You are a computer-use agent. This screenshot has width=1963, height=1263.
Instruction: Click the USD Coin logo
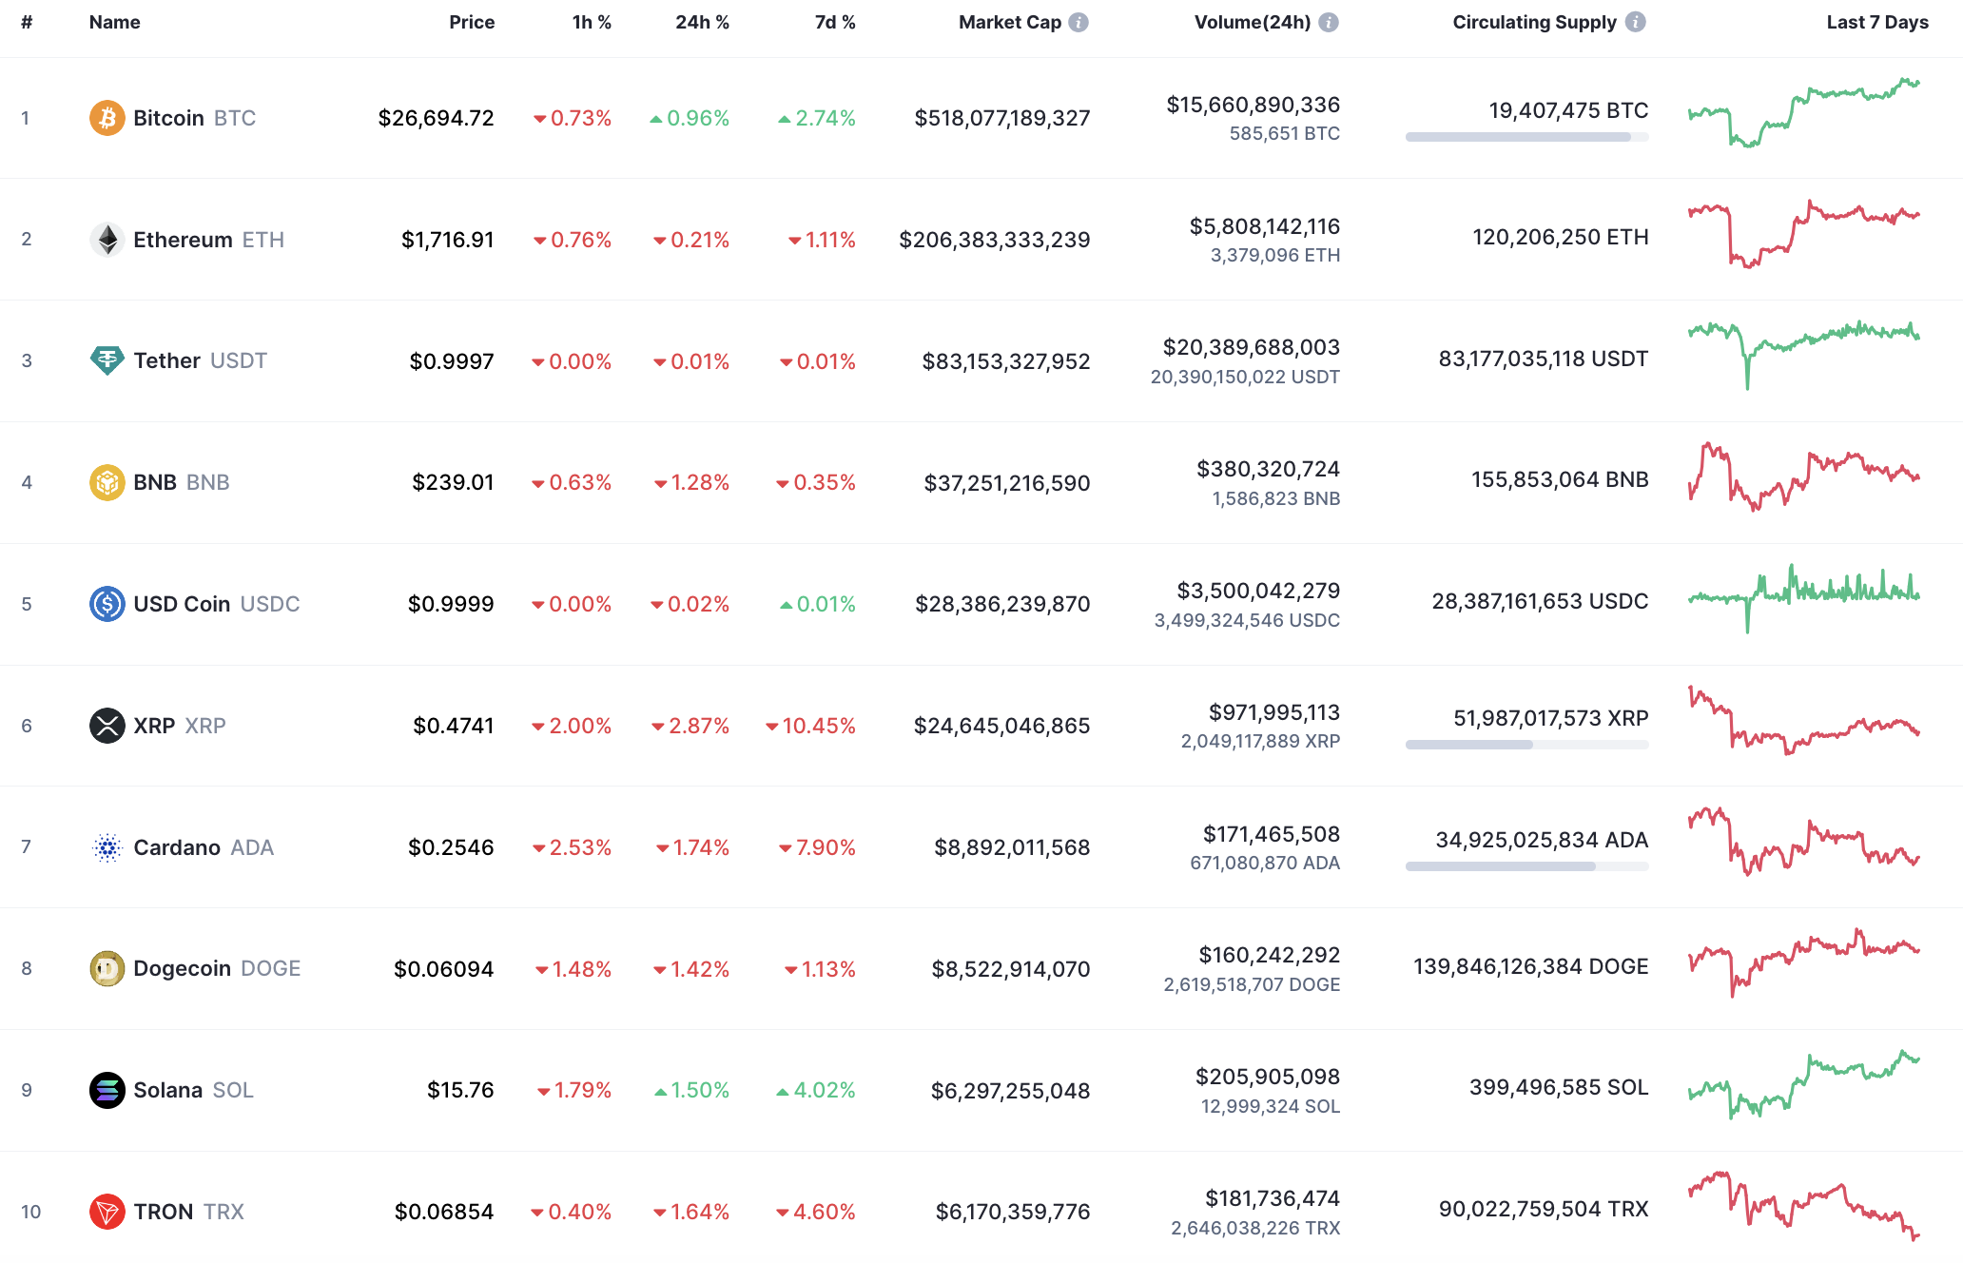click(107, 603)
